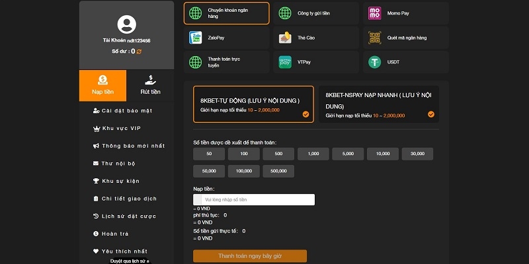The height and width of the screenshot is (264, 529).
Task: Click the user profile avatar
Action: pyautogui.click(x=126, y=25)
